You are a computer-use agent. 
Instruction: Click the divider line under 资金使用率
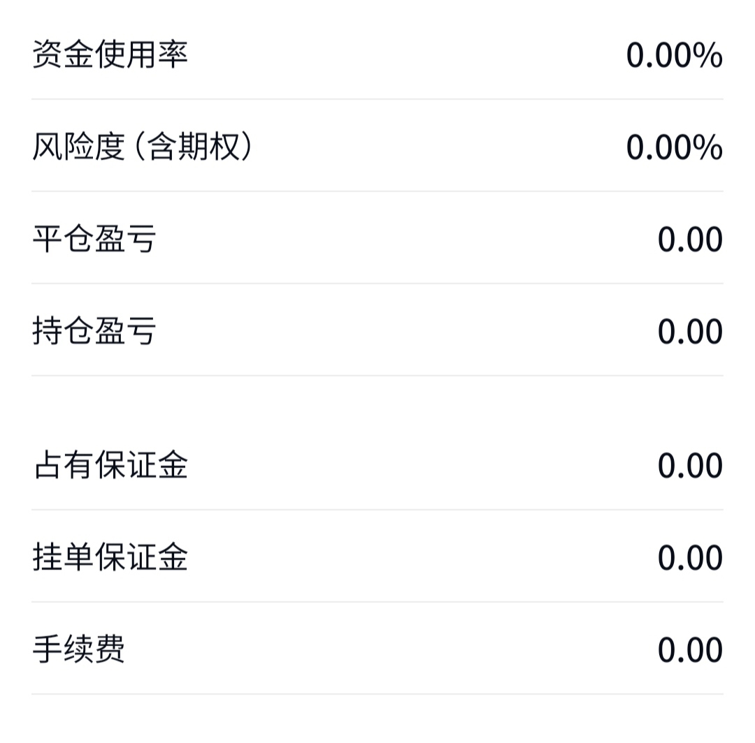click(377, 99)
